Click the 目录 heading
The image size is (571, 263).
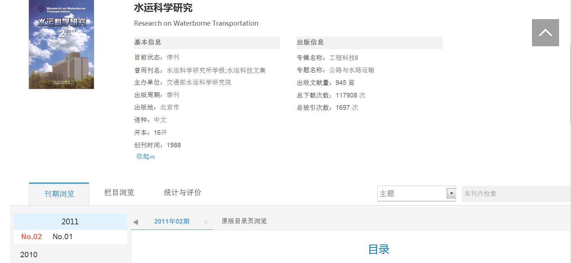[x=378, y=249]
